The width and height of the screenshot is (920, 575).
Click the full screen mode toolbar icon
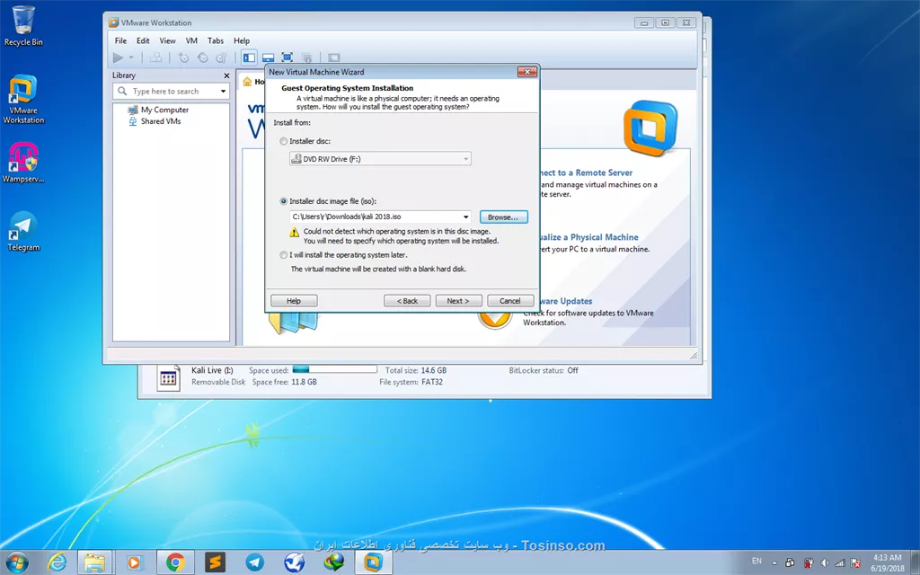point(287,57)
